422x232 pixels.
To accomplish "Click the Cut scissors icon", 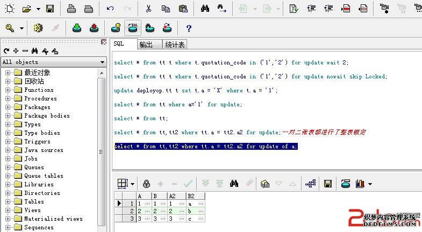I will tap(149, 9).
